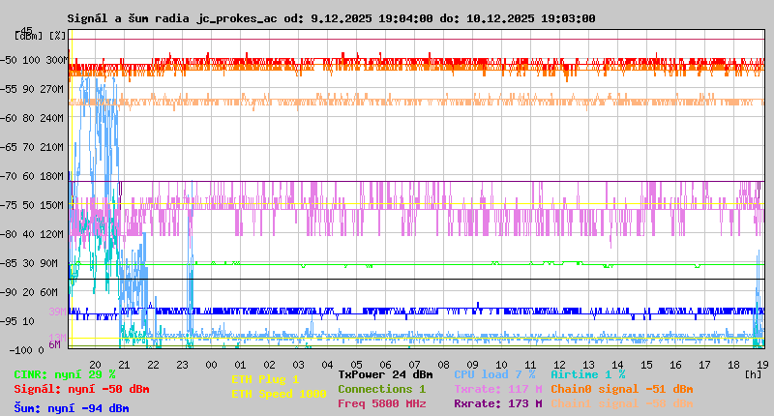Select the TxPower 24 dBm label
The width and height of the screenshot is (774, 416).
click(385, 373)
